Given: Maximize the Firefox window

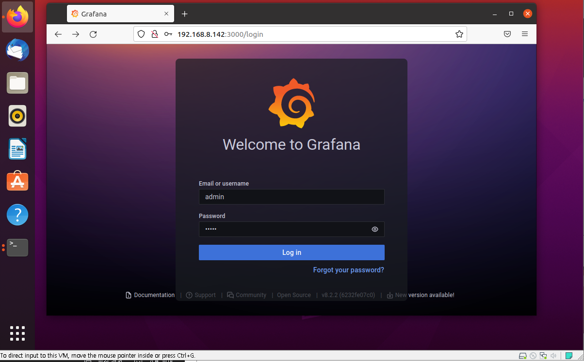Looking at the screenshot, I should [x=511, y=14].
